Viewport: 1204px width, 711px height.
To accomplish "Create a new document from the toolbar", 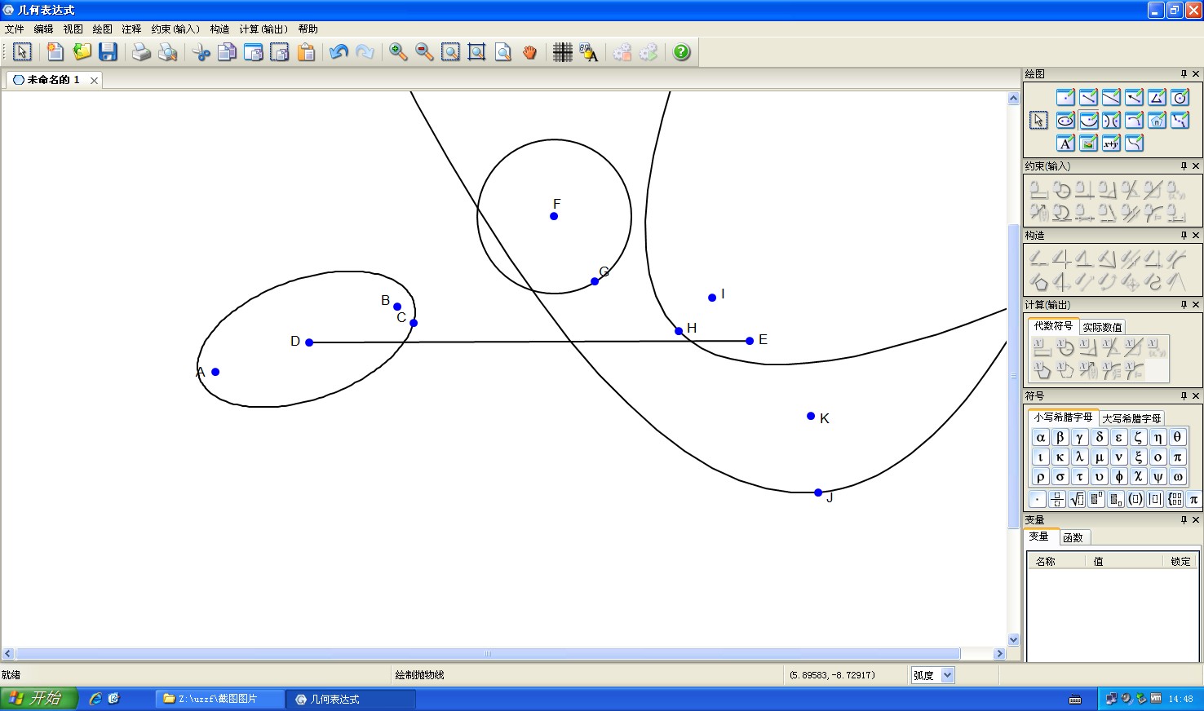I will pos(55,52).
